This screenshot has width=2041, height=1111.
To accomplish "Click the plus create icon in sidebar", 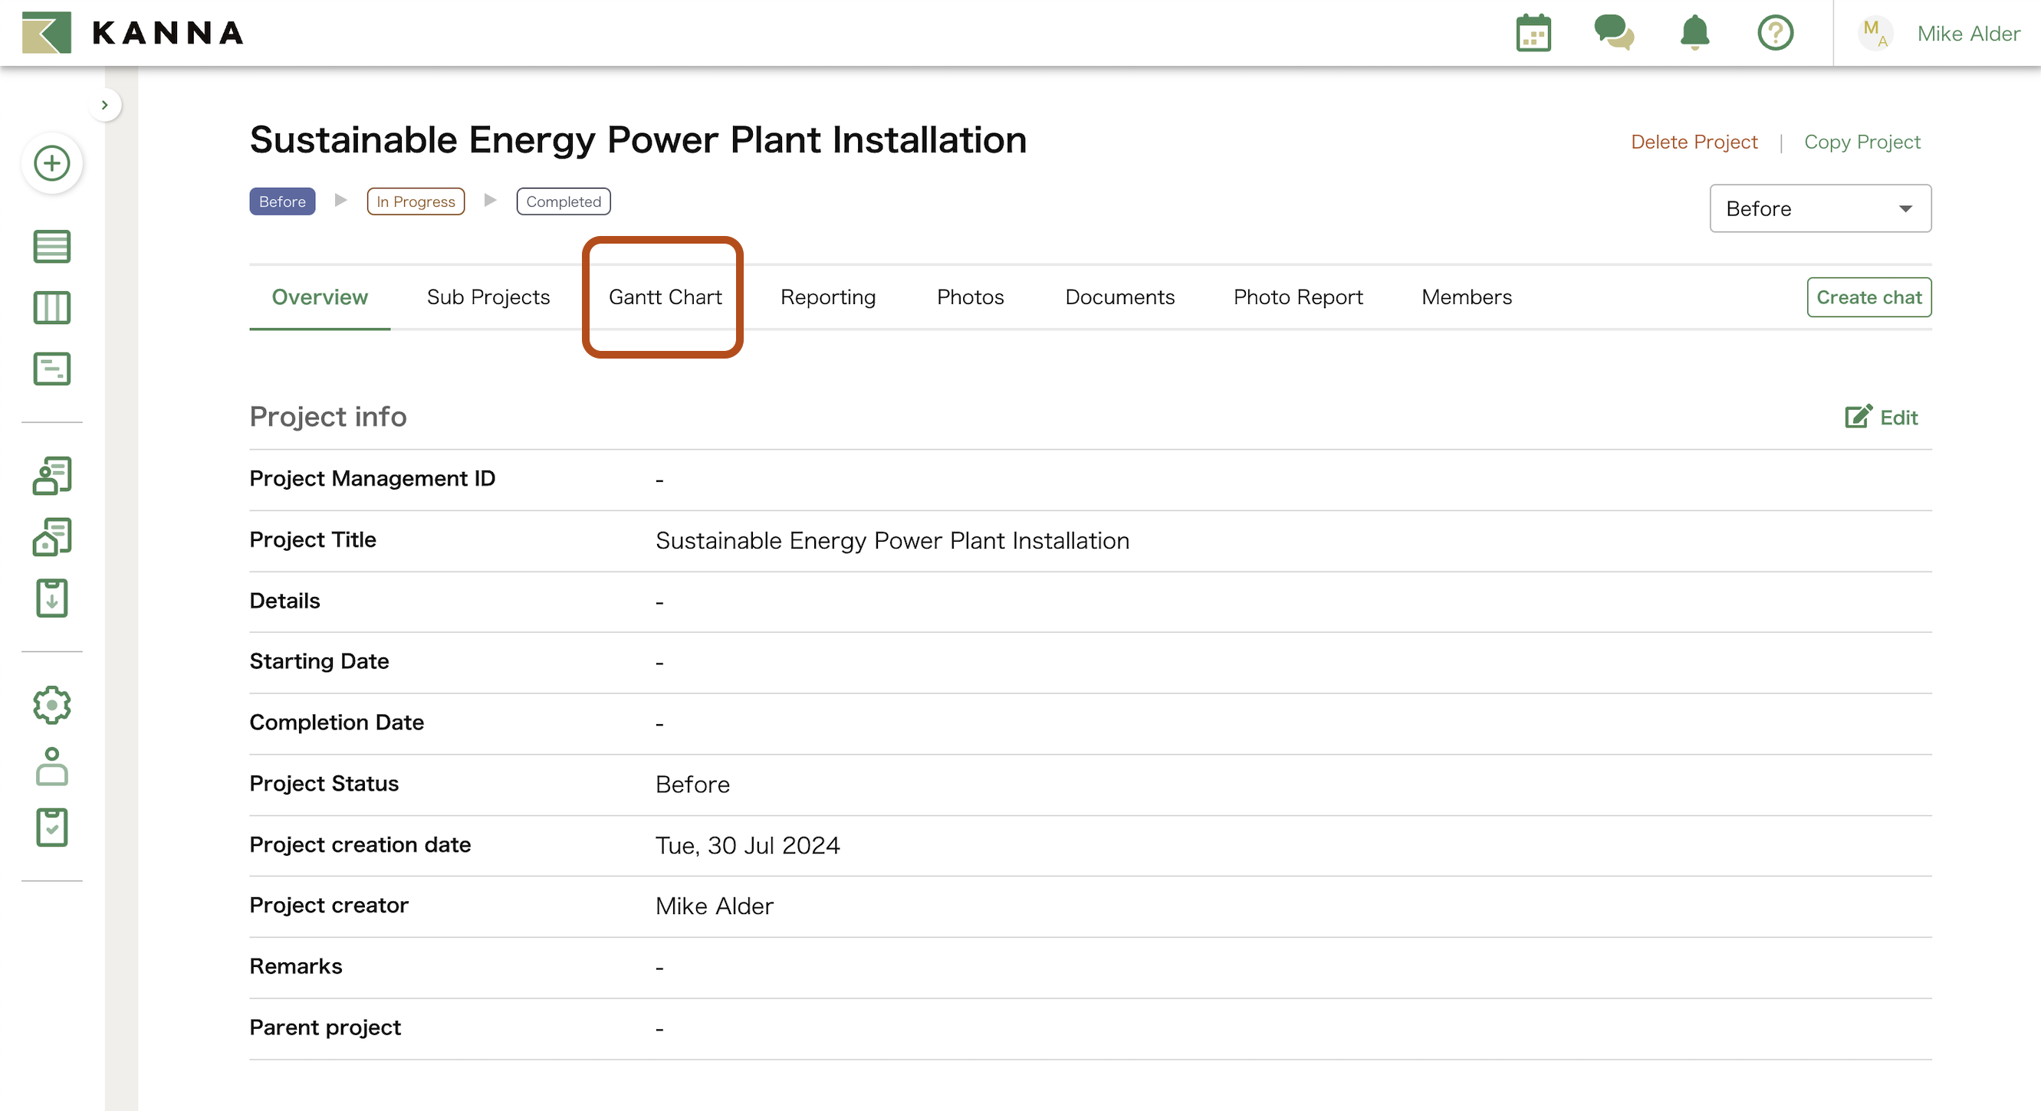I will [52, 164].
